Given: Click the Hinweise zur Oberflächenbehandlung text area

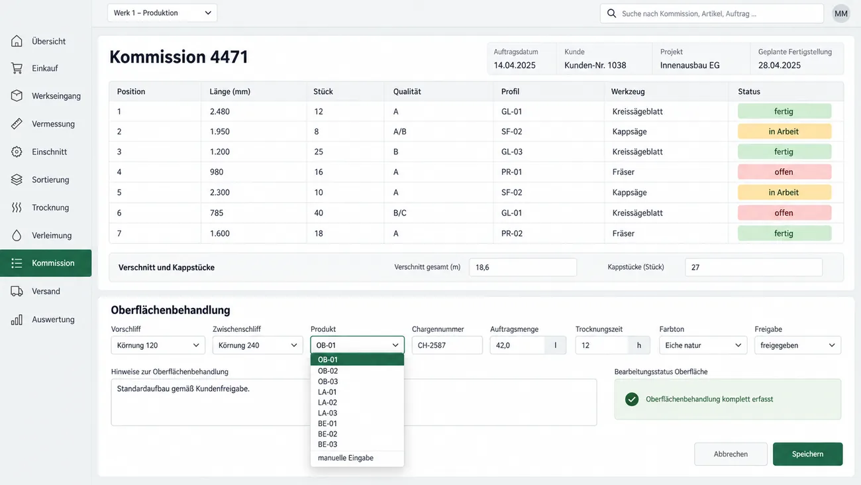Looking at the screenshot, I should 354,402.
